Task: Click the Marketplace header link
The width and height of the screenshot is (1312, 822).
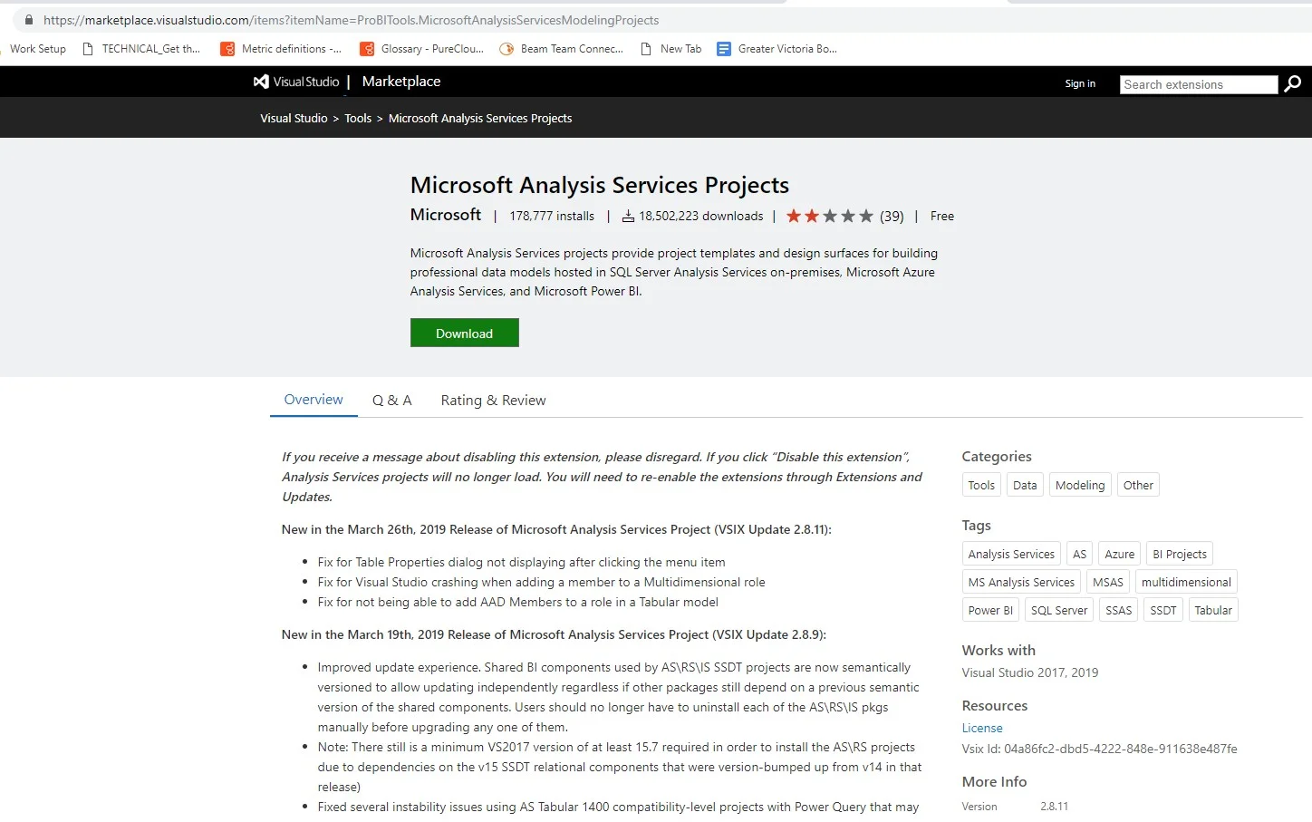Action: point(401,82)
